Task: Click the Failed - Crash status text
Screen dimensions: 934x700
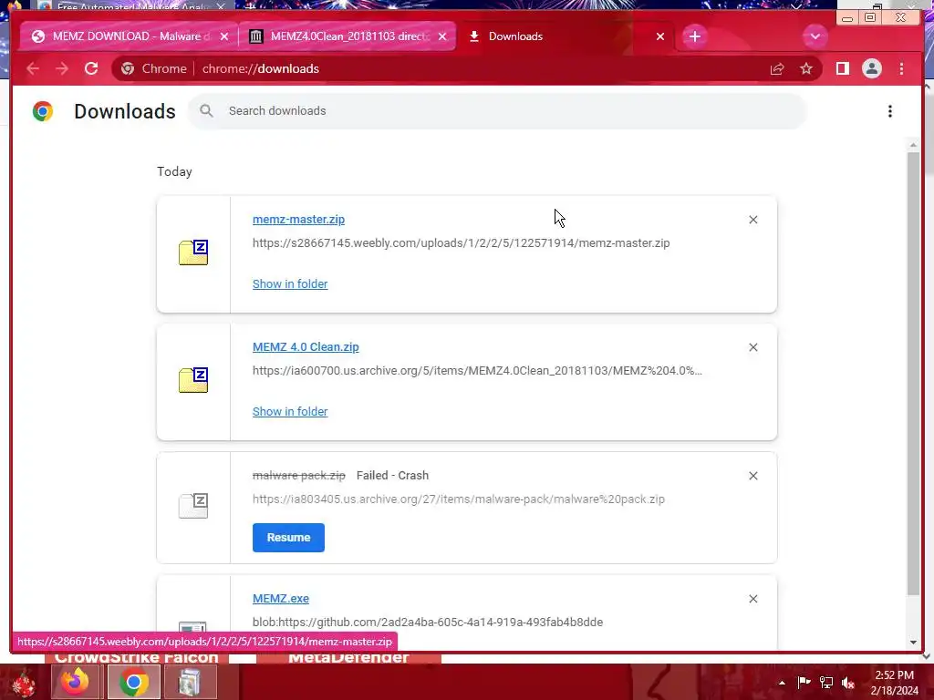Action: coord(392,475)
